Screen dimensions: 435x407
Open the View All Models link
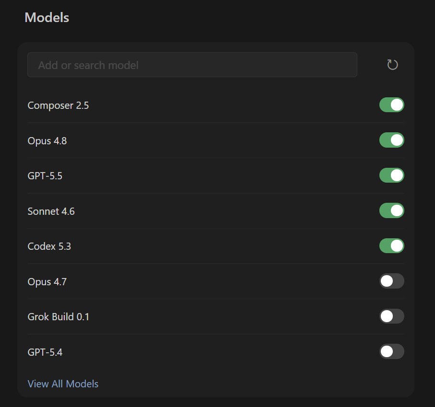click(63, 384)
